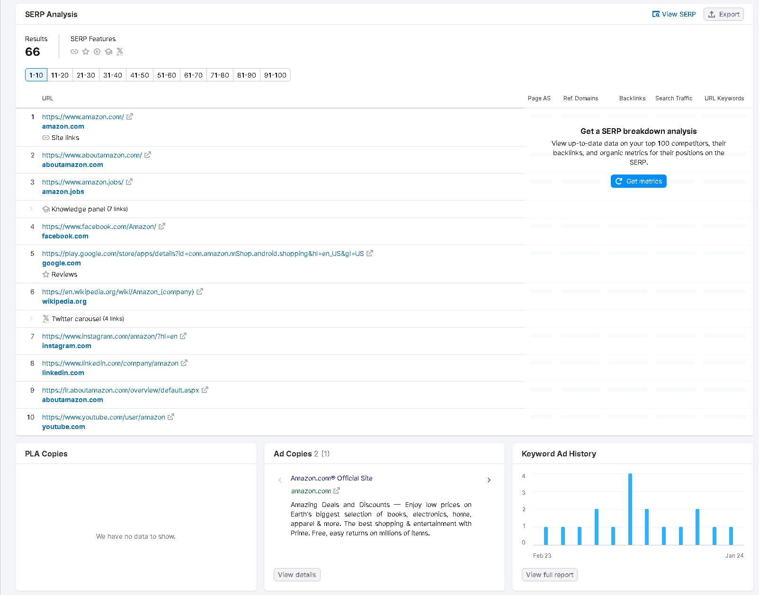The image size is (759, 595).
Task: Open facebook.com/Amazon external link icon
Action: point(162,226)
